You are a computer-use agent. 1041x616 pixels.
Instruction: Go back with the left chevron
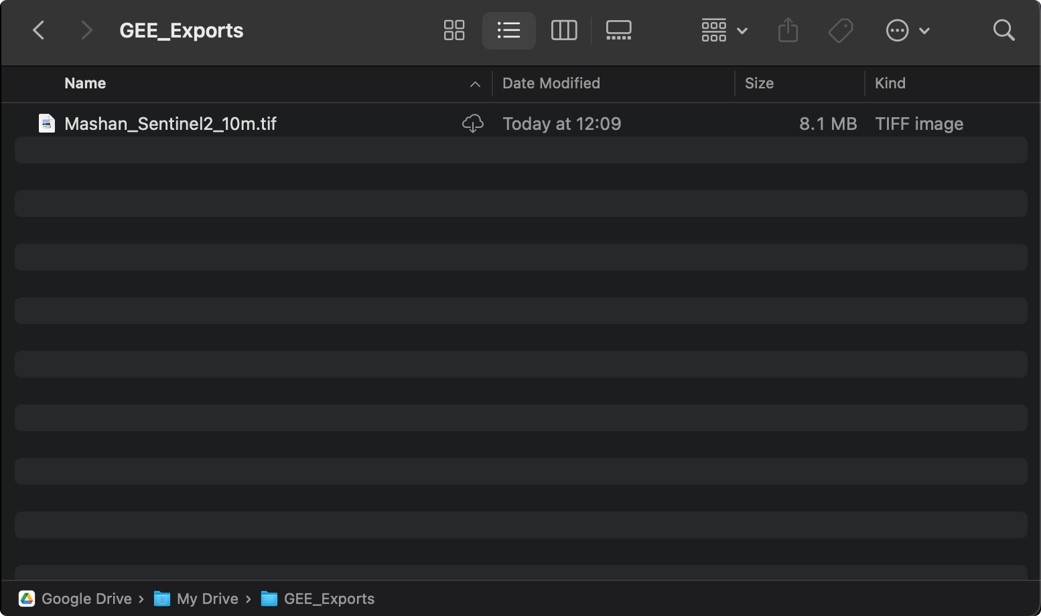click(39, 30)
